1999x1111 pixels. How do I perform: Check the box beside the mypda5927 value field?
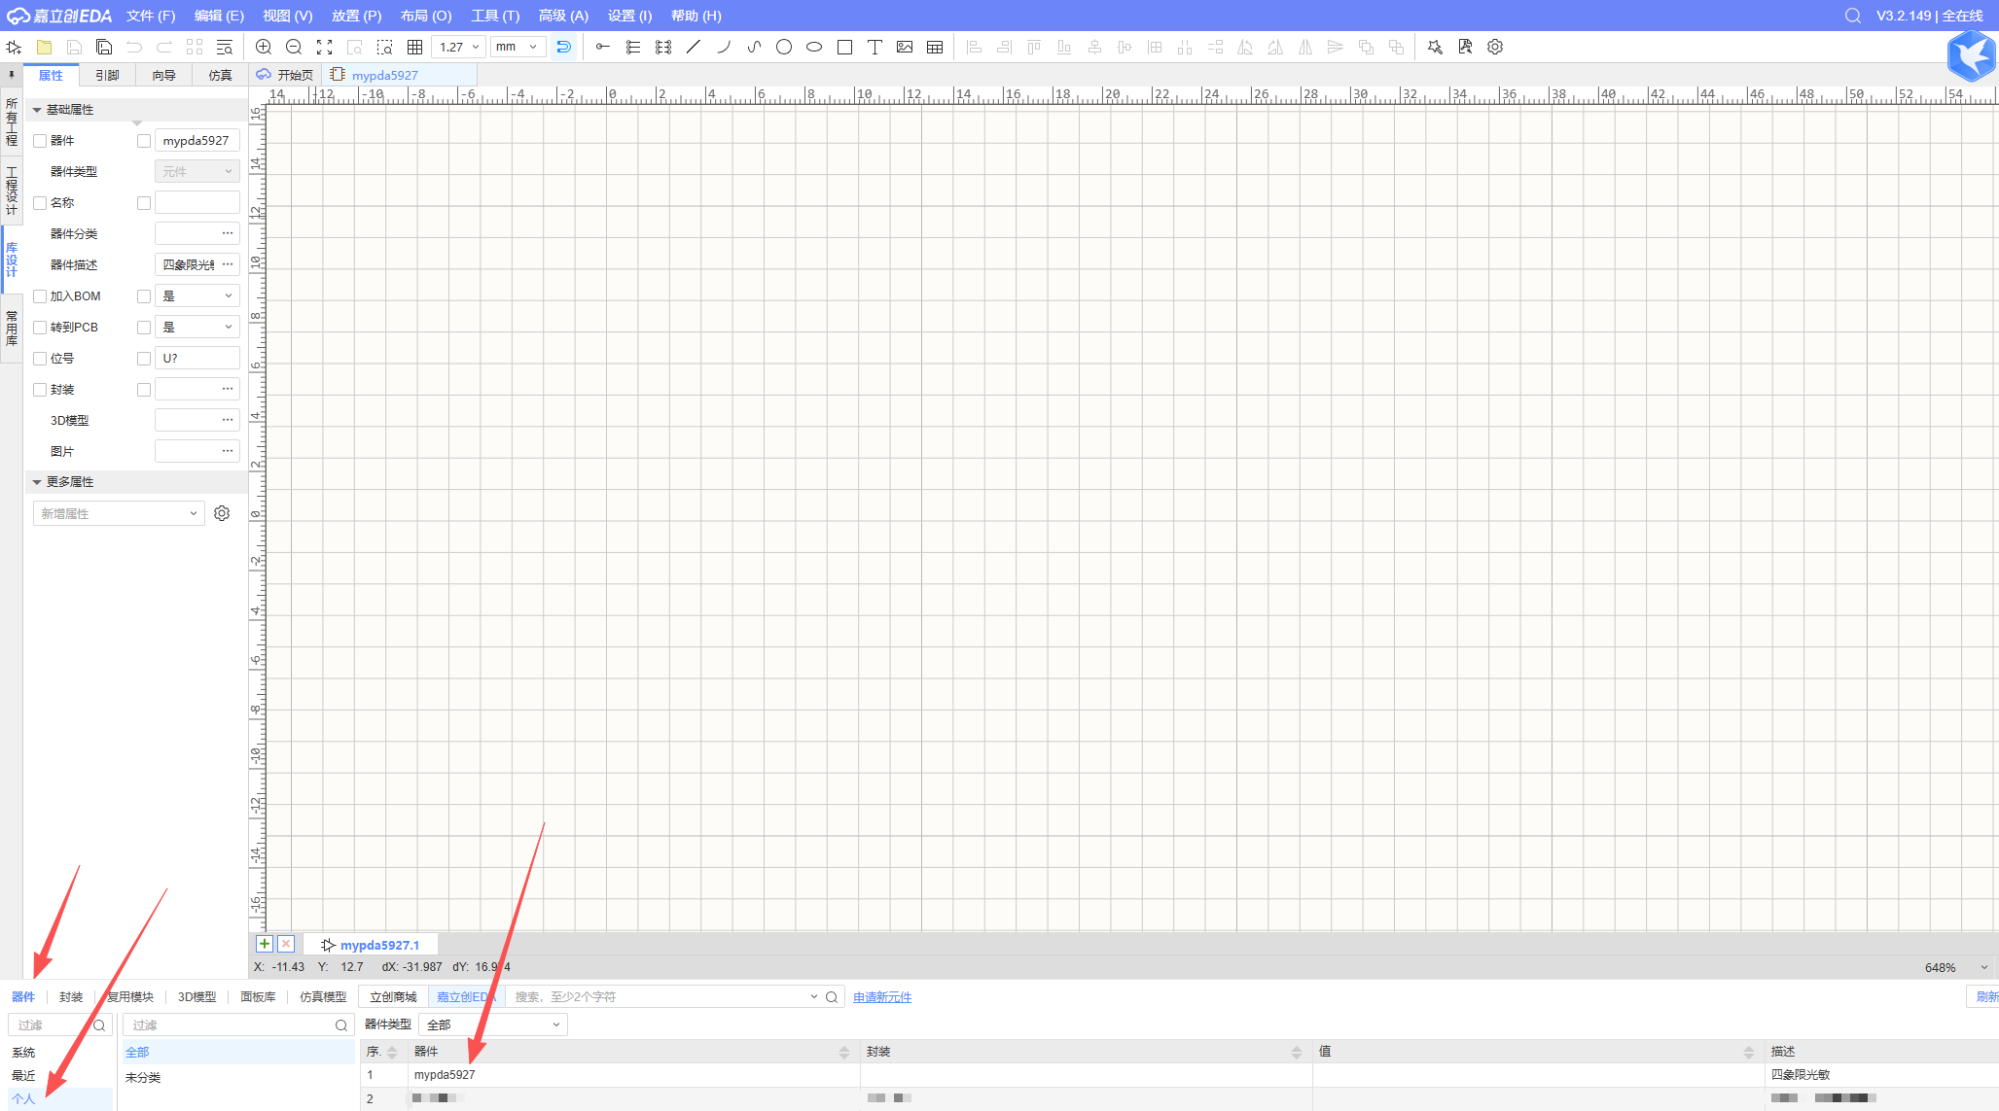click(144, 141)
